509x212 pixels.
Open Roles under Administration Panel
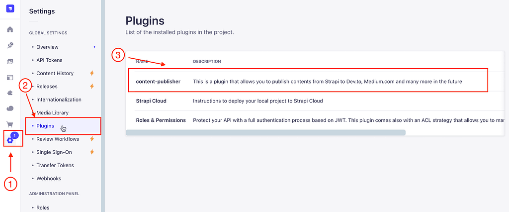[x=43, y=208]
